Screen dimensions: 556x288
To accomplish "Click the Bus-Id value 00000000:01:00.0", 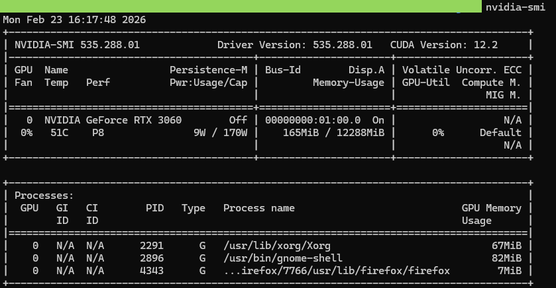I will tap(313, 120).
